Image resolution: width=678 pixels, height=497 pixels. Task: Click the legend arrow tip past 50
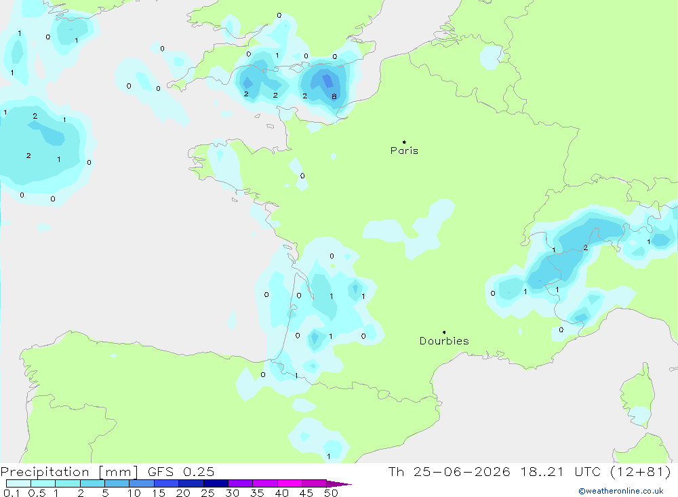coord(340,484)
